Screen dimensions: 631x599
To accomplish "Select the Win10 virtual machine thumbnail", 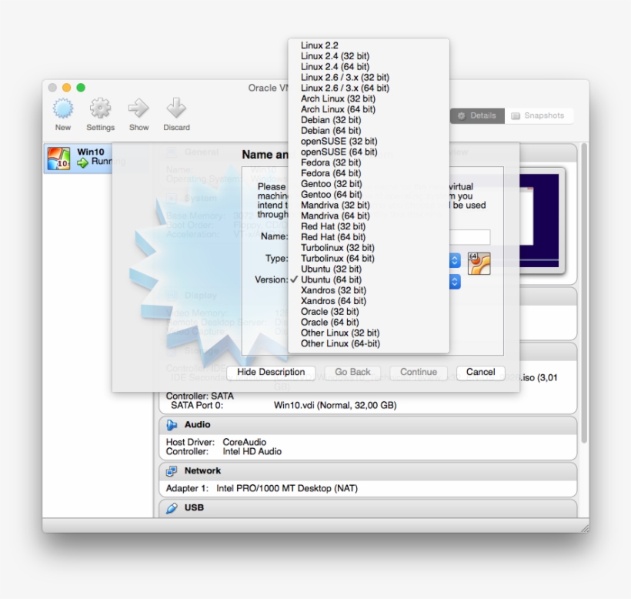I will click(x=59, y=157).
